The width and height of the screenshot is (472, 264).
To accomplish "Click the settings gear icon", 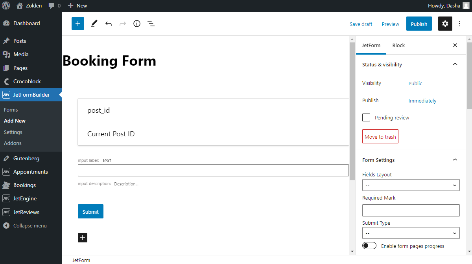I will pyautogui.click(x=445, y=24).
